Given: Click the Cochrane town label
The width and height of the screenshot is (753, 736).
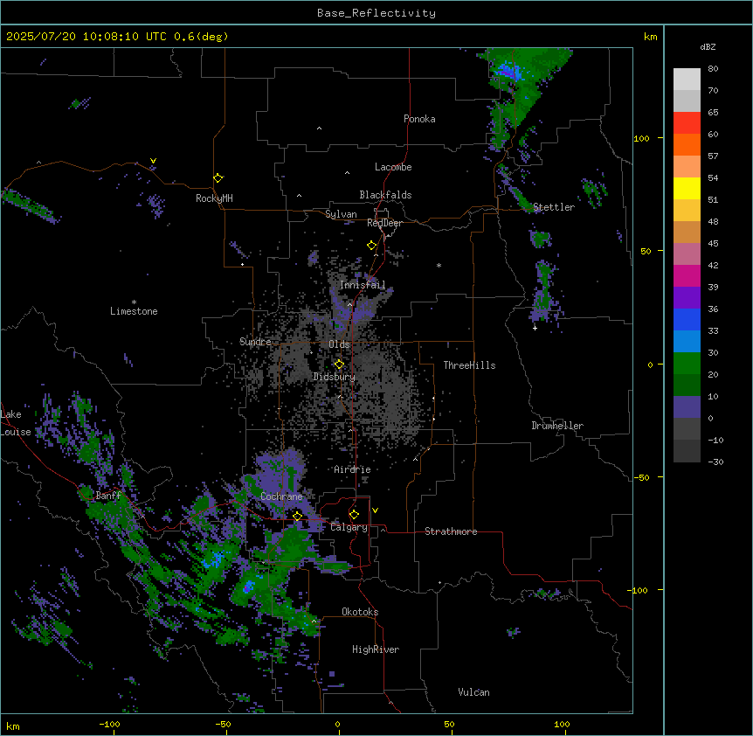Looking at the screenshot, I should pyautogui.click(x=281, y=496).
